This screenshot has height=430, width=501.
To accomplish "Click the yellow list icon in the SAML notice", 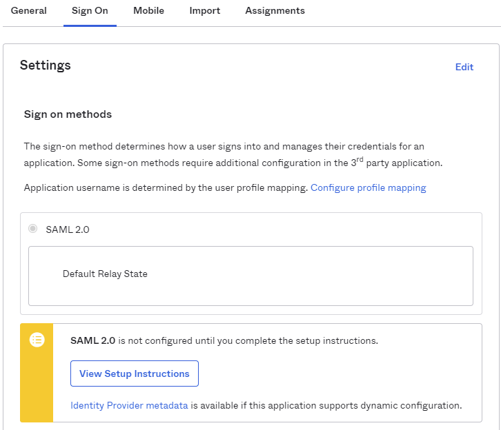I will click(37, 340).
